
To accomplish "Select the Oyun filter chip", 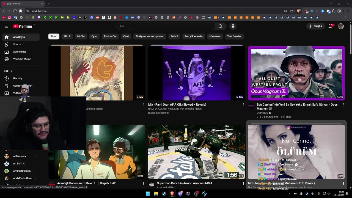I will (x=94, y=36).
